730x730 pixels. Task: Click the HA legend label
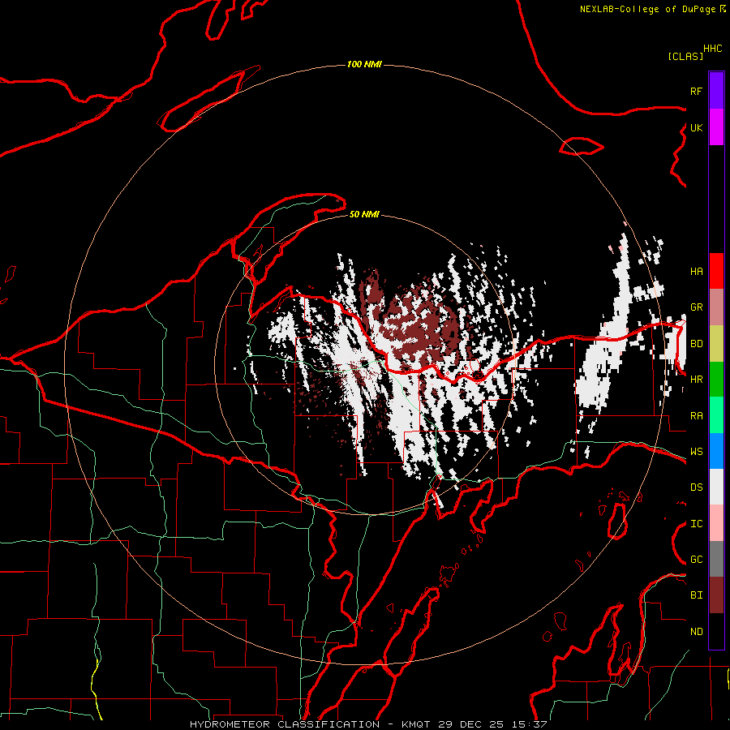point(696,272)
